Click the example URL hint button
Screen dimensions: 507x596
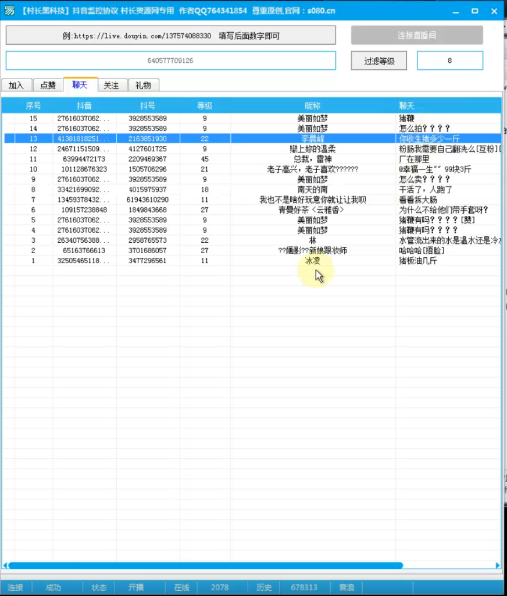(x=170, y=36)
